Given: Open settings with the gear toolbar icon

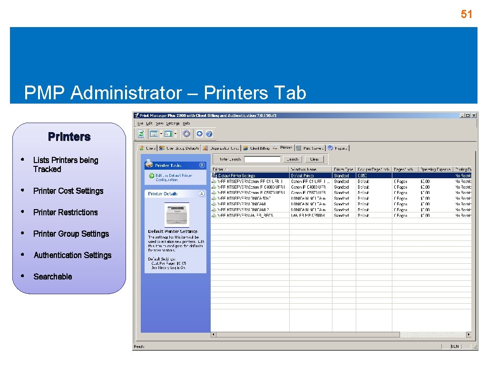Looking at the screenshot, I should [x=186, y=134].
